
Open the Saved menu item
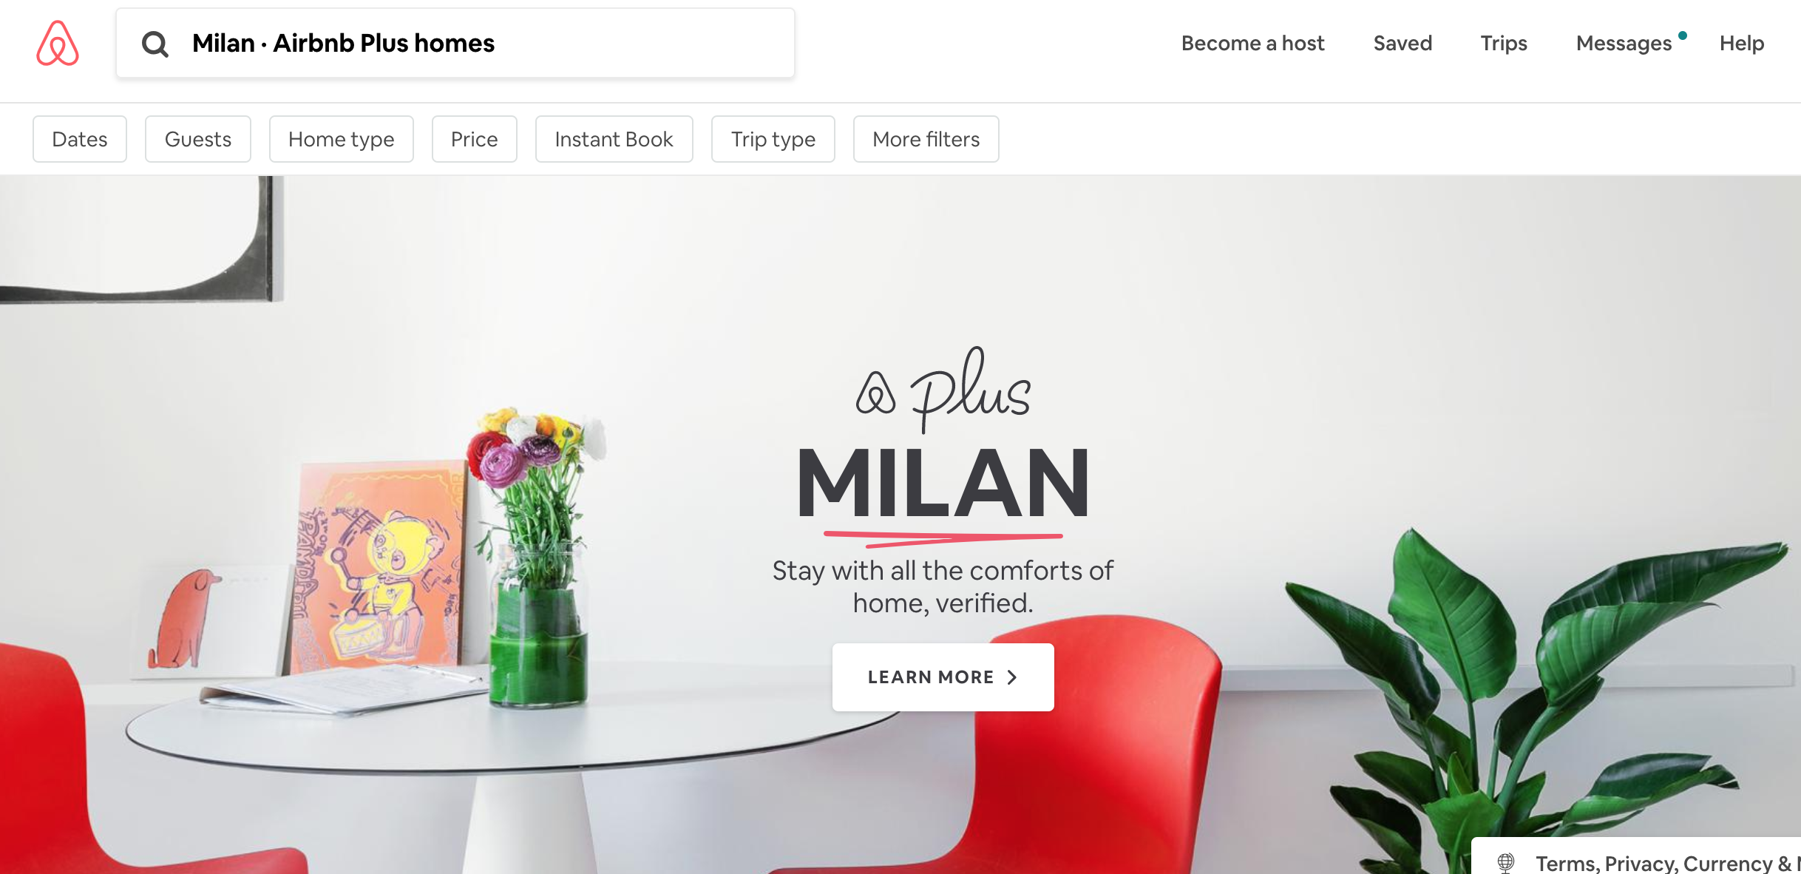tap(1403, 43)
